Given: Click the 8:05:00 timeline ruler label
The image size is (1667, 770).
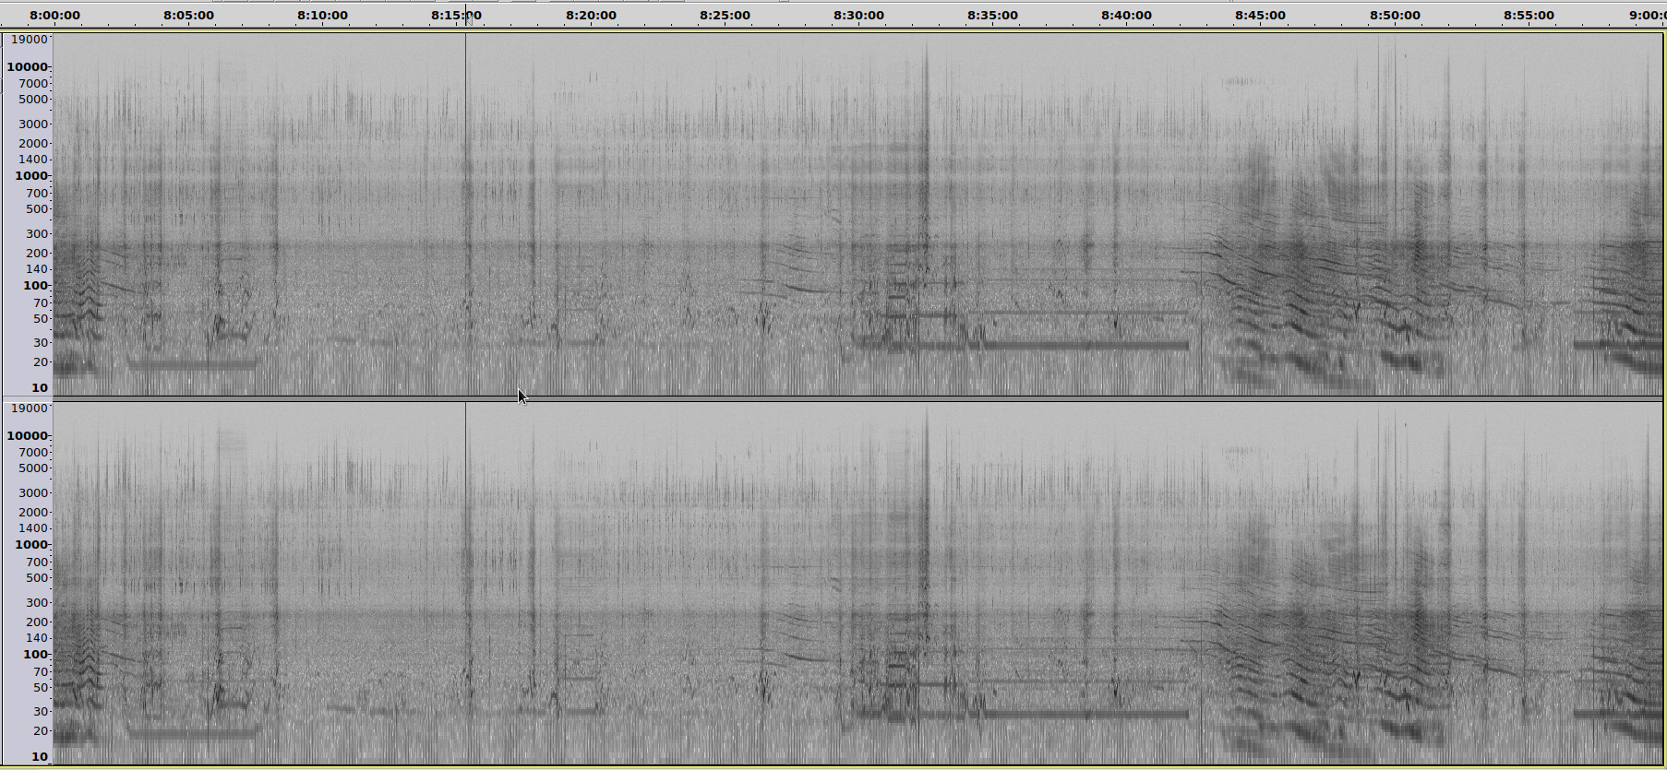Looking at the screenshot, I should [x=188, y=16].
